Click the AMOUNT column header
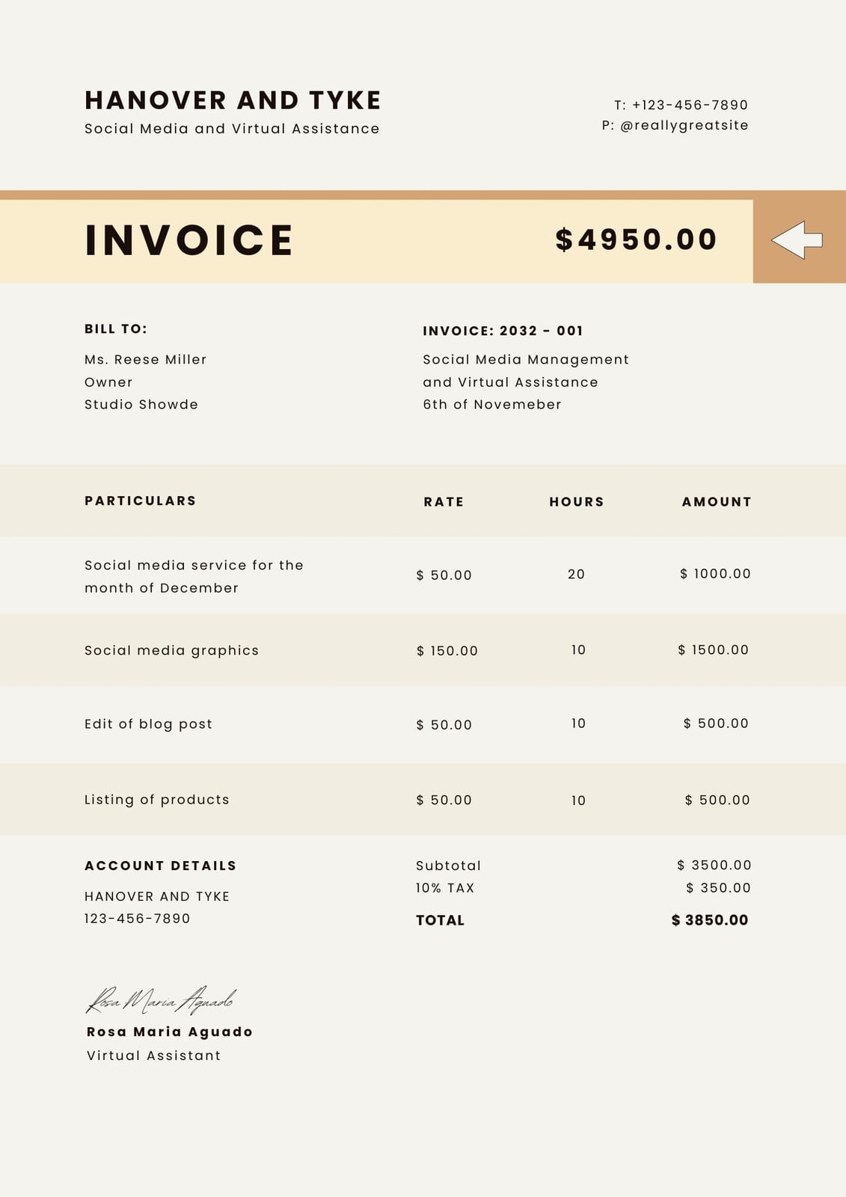The width and height of the screenshot is (846, 1197). pos(716,502)
